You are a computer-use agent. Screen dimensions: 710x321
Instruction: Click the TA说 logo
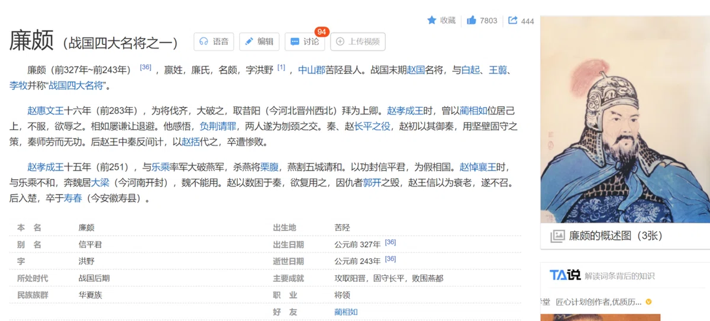tap(565, 275)
